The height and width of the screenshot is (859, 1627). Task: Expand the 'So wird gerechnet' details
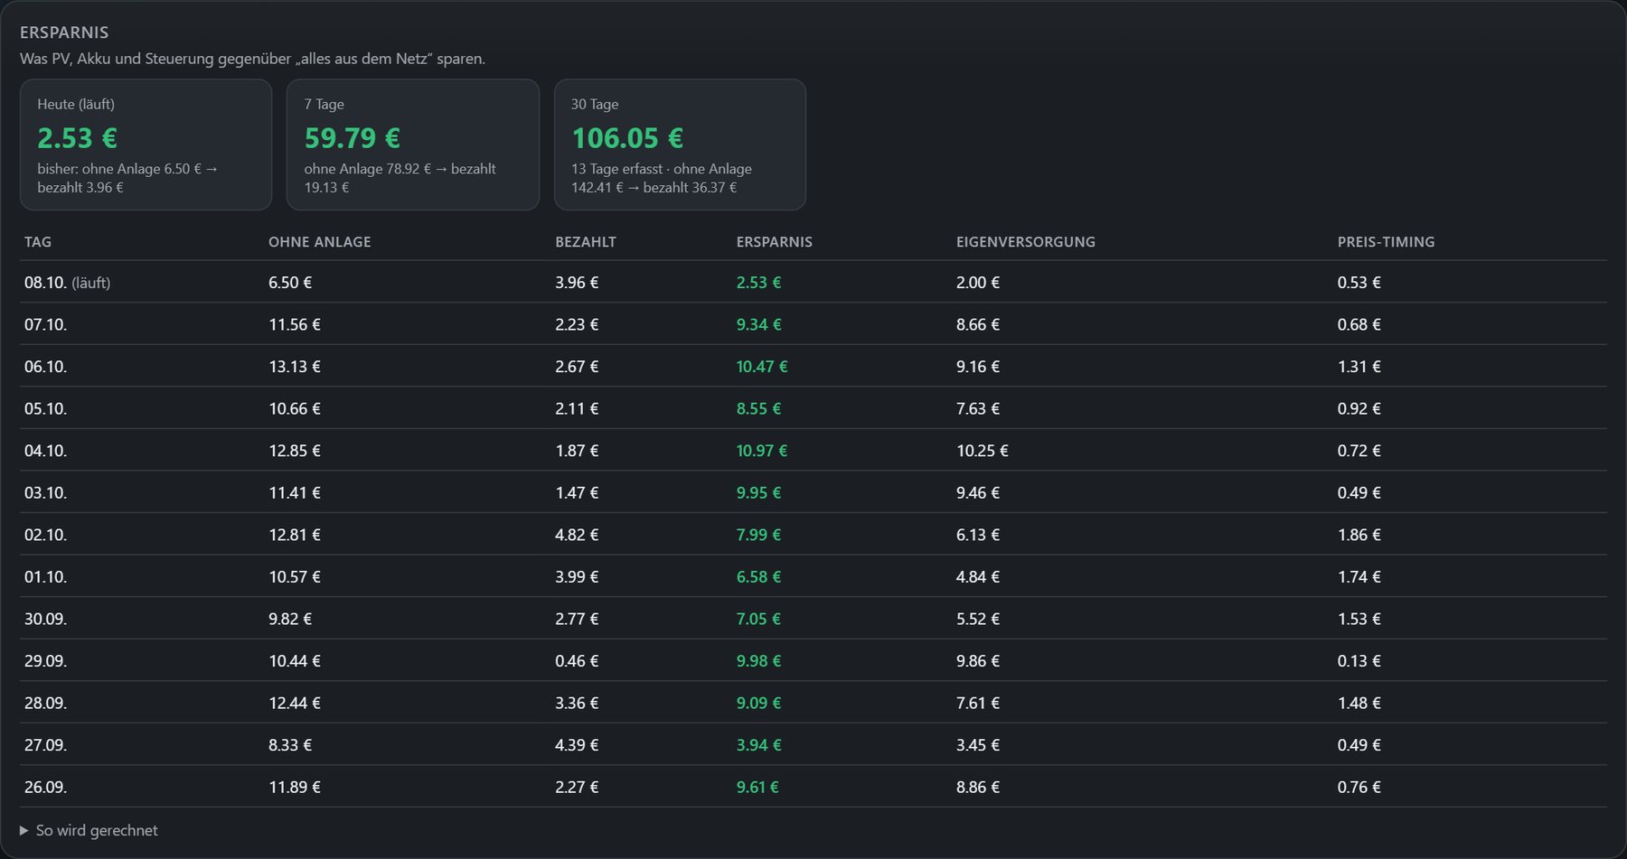click(x=89, y=830)
